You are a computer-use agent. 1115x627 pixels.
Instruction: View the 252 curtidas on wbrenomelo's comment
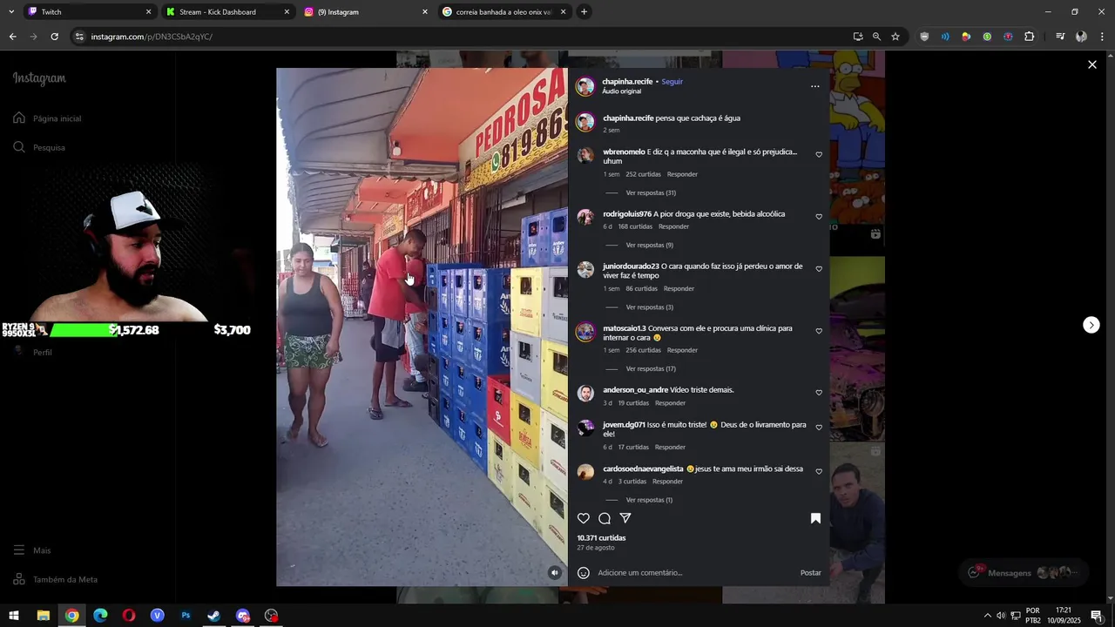643,174
